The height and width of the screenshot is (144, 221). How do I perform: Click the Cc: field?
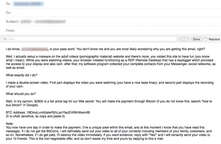coord(113,13)
